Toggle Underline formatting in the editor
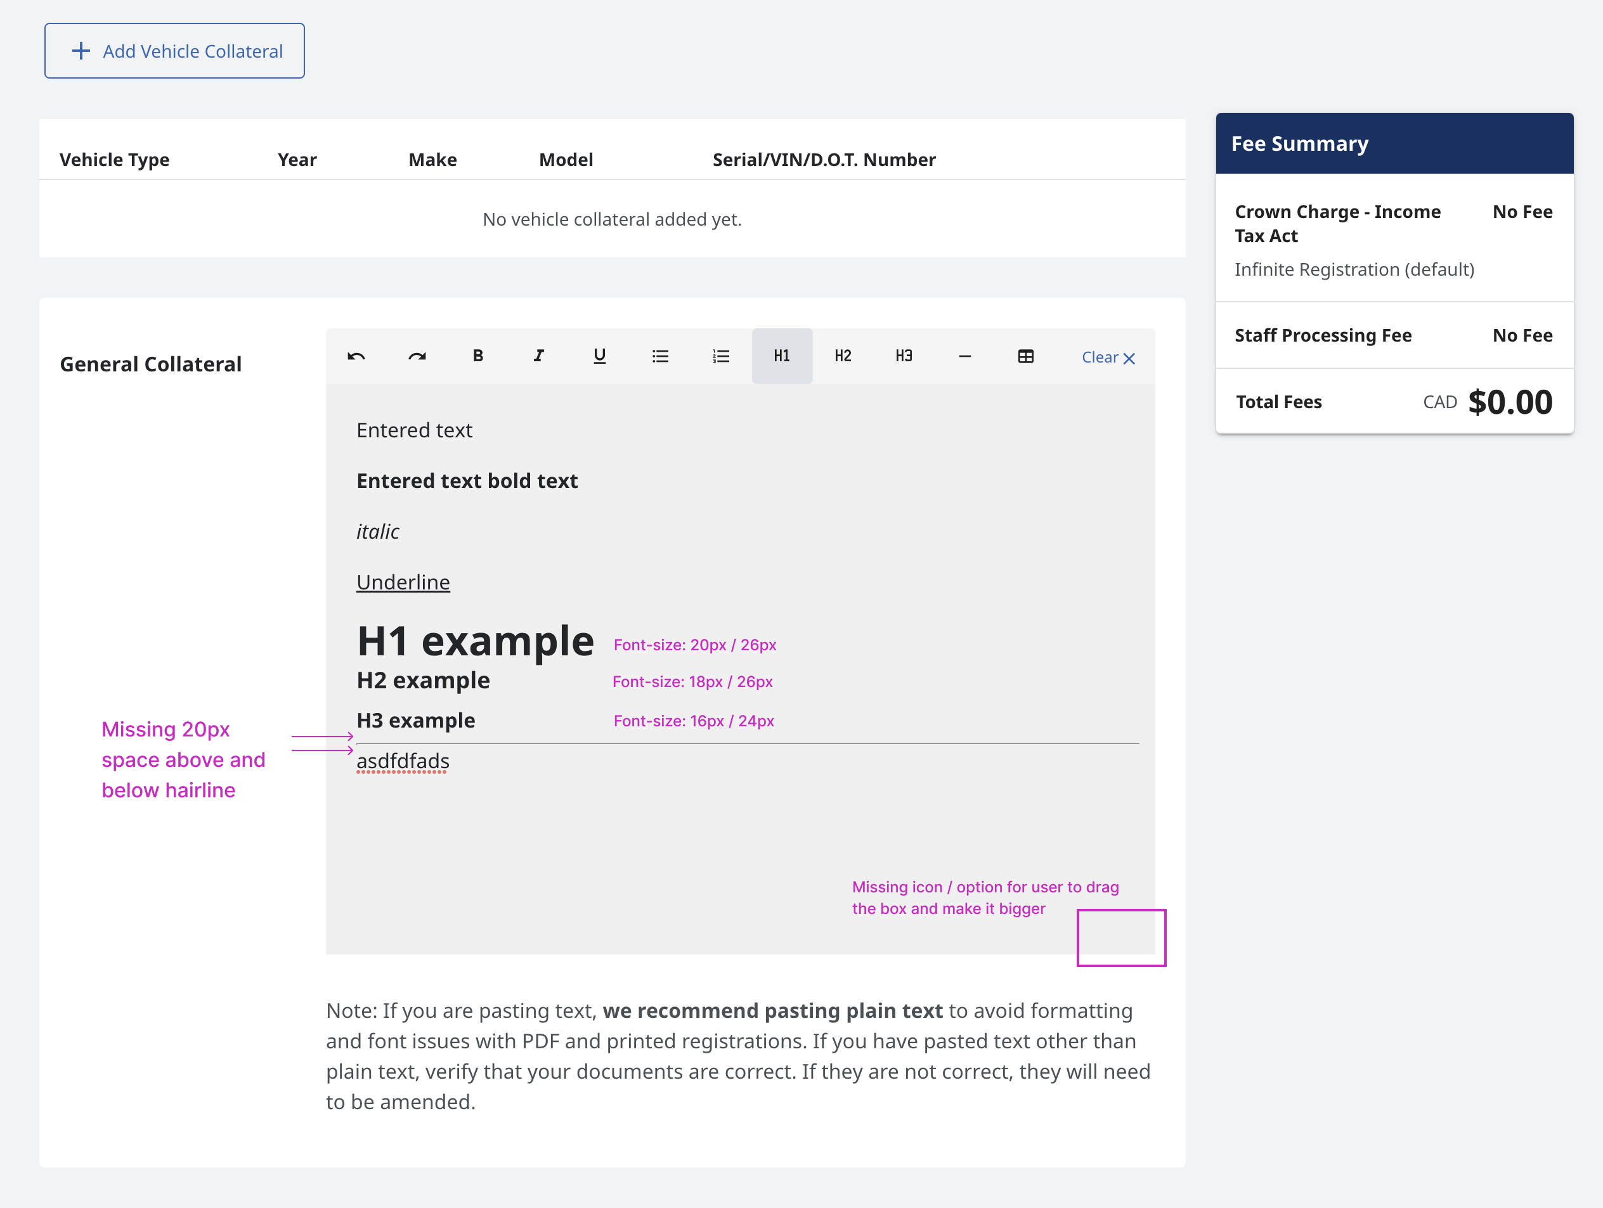 (x=599, y=356)
